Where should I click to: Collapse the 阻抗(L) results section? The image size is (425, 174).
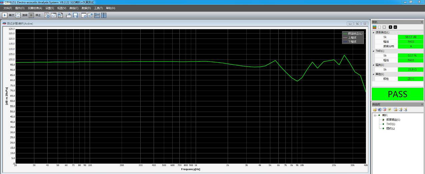(x=374, y=65)
